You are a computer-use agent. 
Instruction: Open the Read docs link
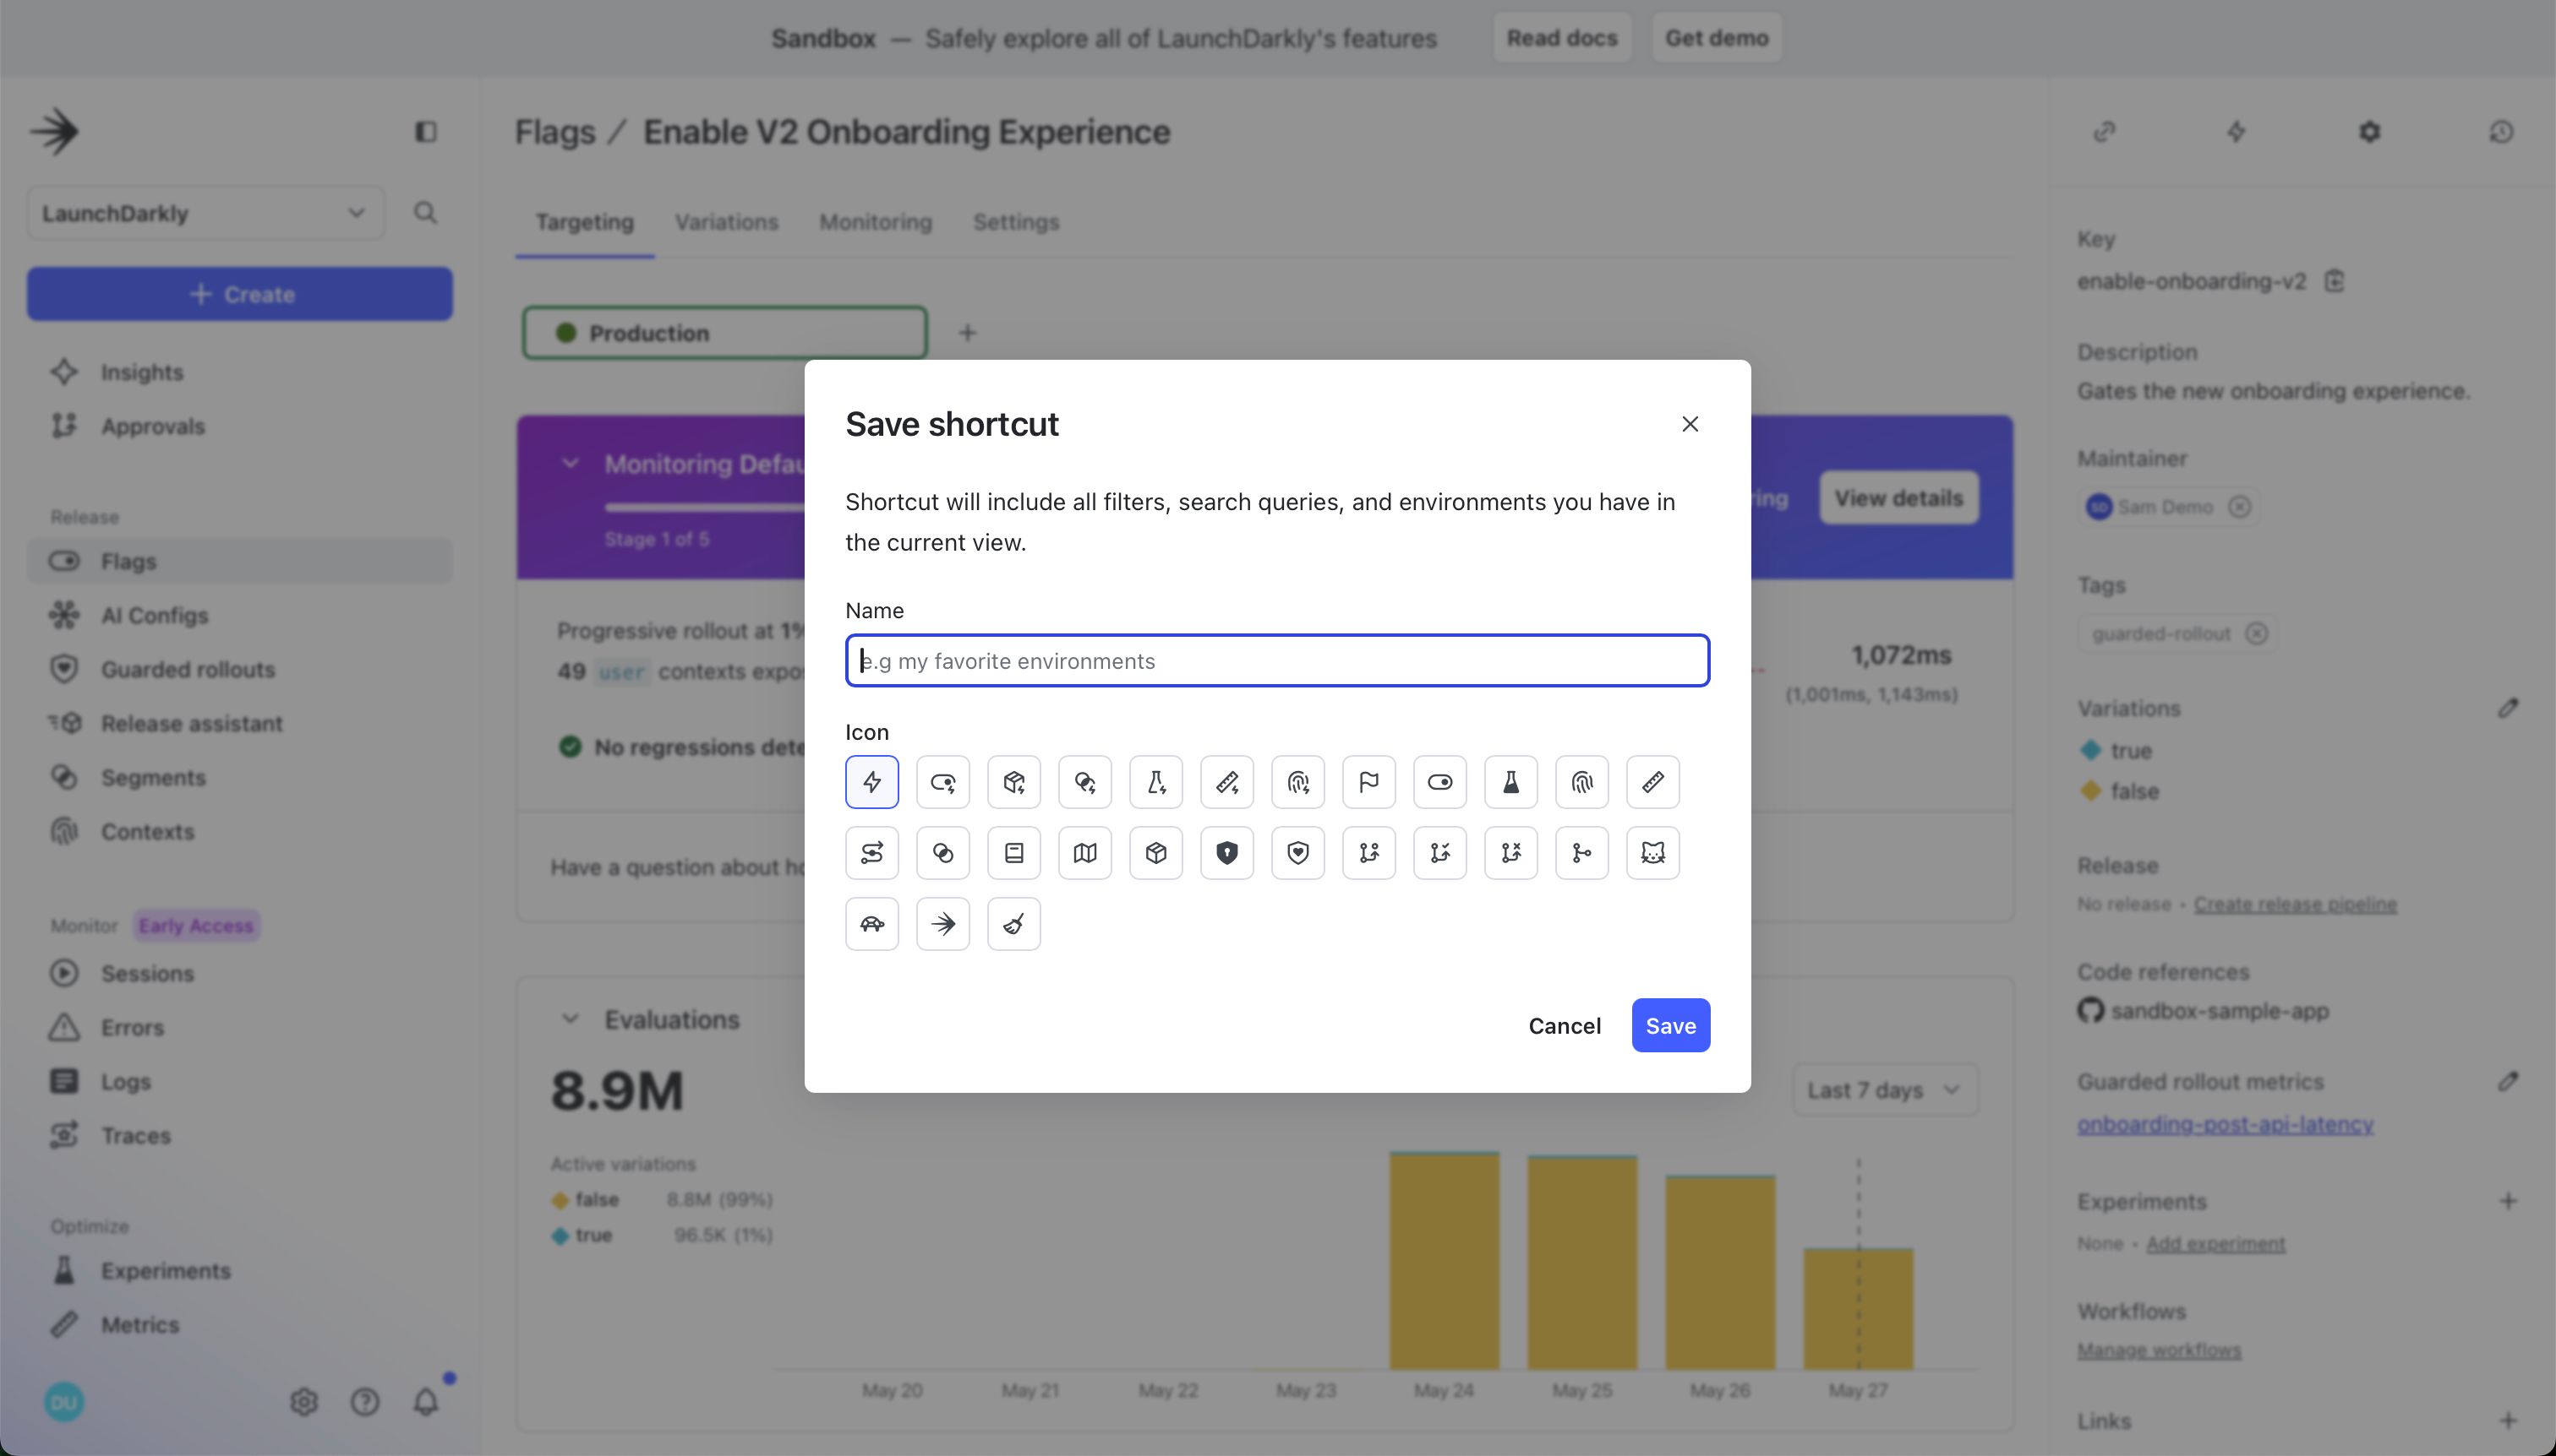click(x=1562, y=38)
